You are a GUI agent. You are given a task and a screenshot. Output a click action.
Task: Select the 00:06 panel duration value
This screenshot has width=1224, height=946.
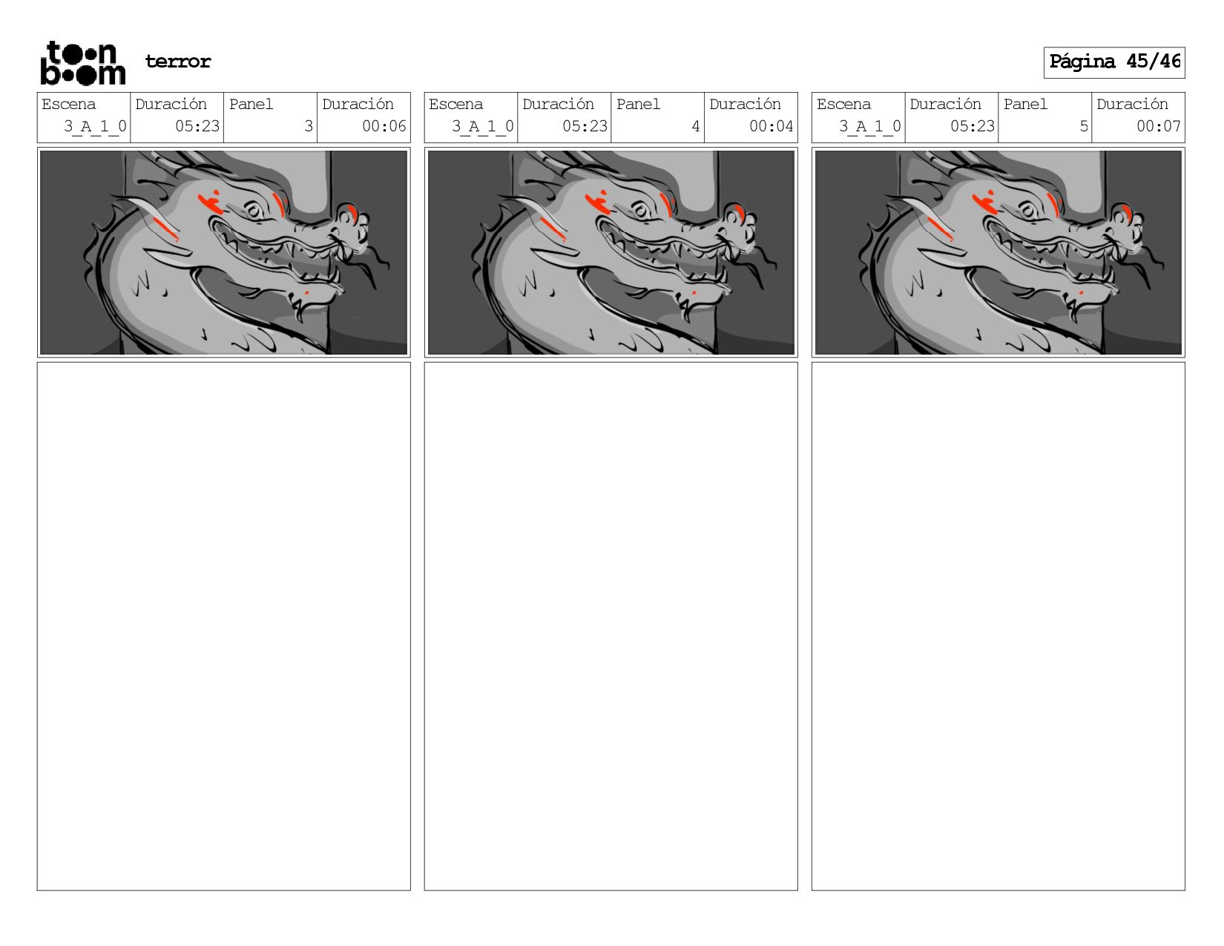[x=384, y=126]
